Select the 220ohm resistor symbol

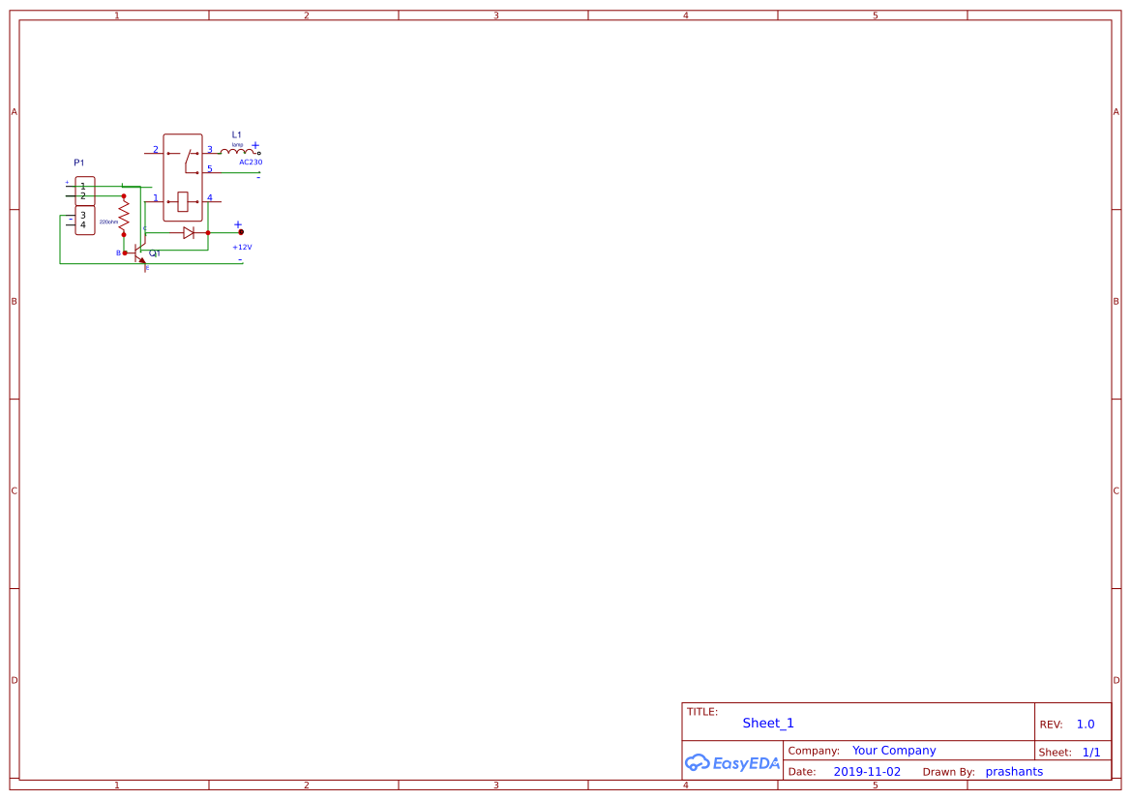tap(125, 214)
